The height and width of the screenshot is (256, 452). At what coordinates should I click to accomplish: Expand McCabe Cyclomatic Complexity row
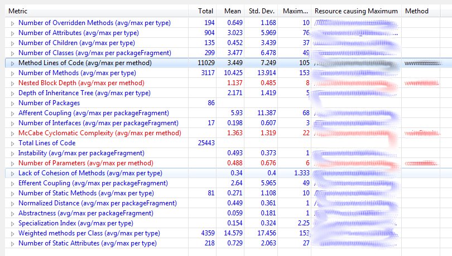tap(12, 134)
